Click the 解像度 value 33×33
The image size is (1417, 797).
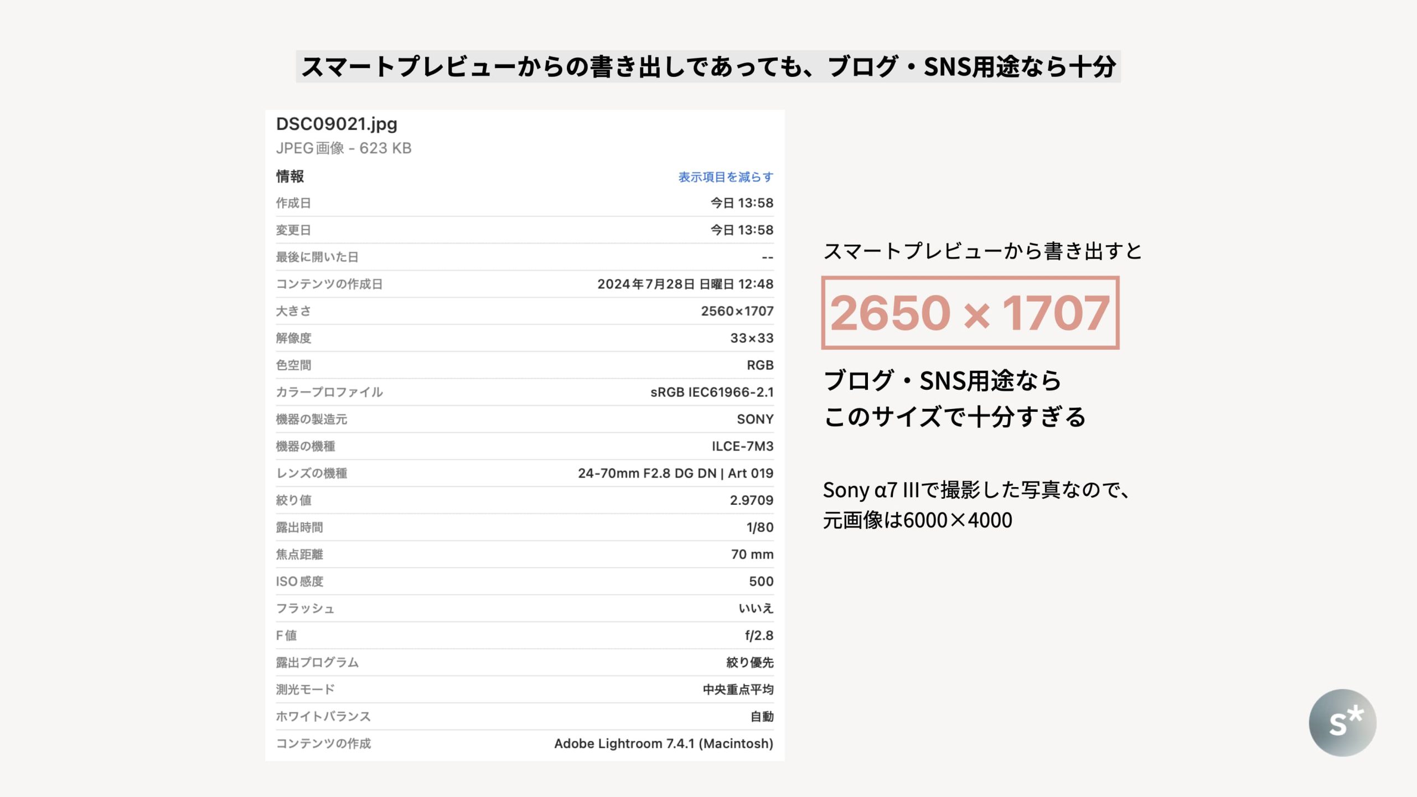[751, 338]
